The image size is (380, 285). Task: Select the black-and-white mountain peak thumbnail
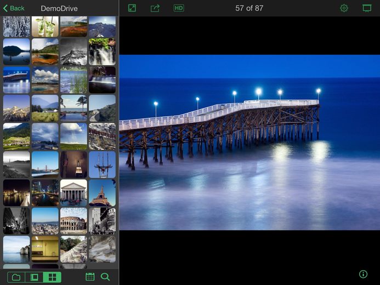point(73,52)
